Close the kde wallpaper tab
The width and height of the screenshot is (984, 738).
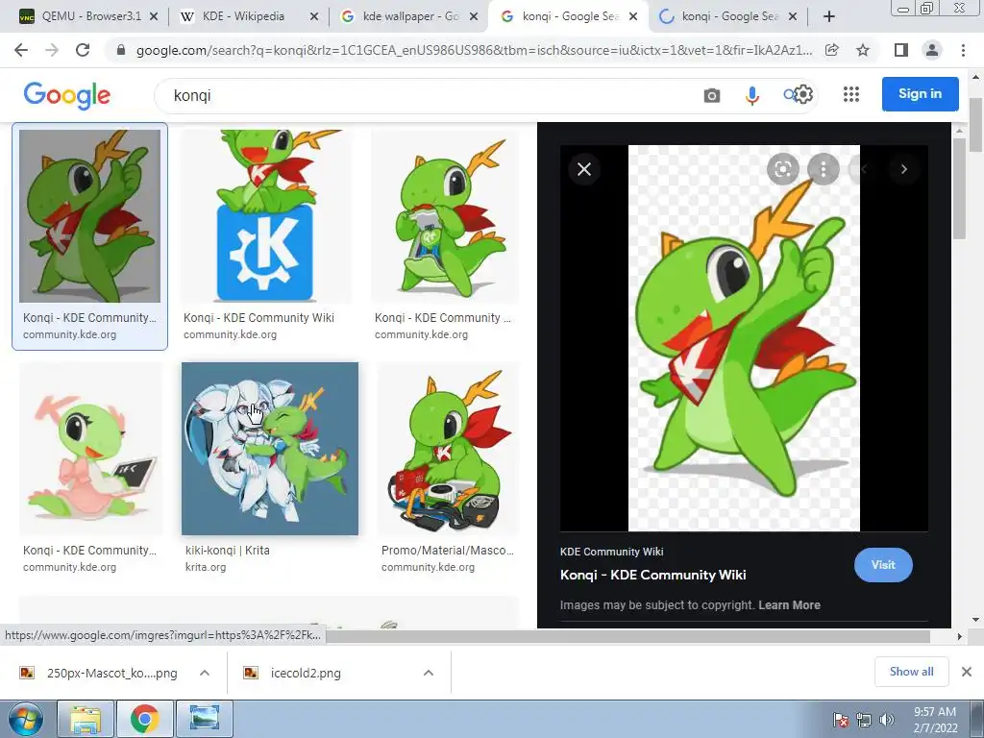coord(474,16)
